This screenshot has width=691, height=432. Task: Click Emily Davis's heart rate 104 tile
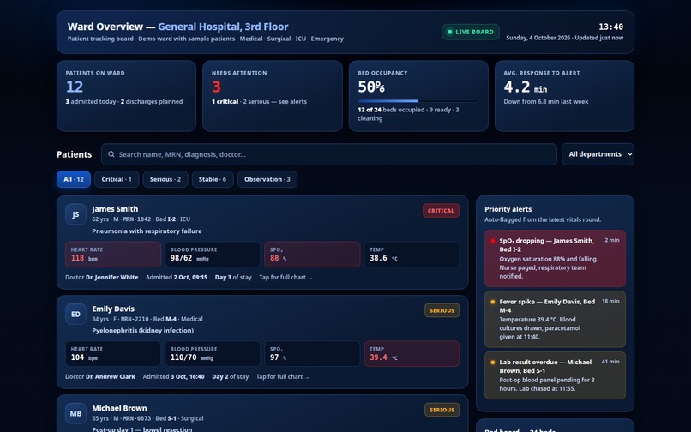pyautogui.click(x=113, y=353)
